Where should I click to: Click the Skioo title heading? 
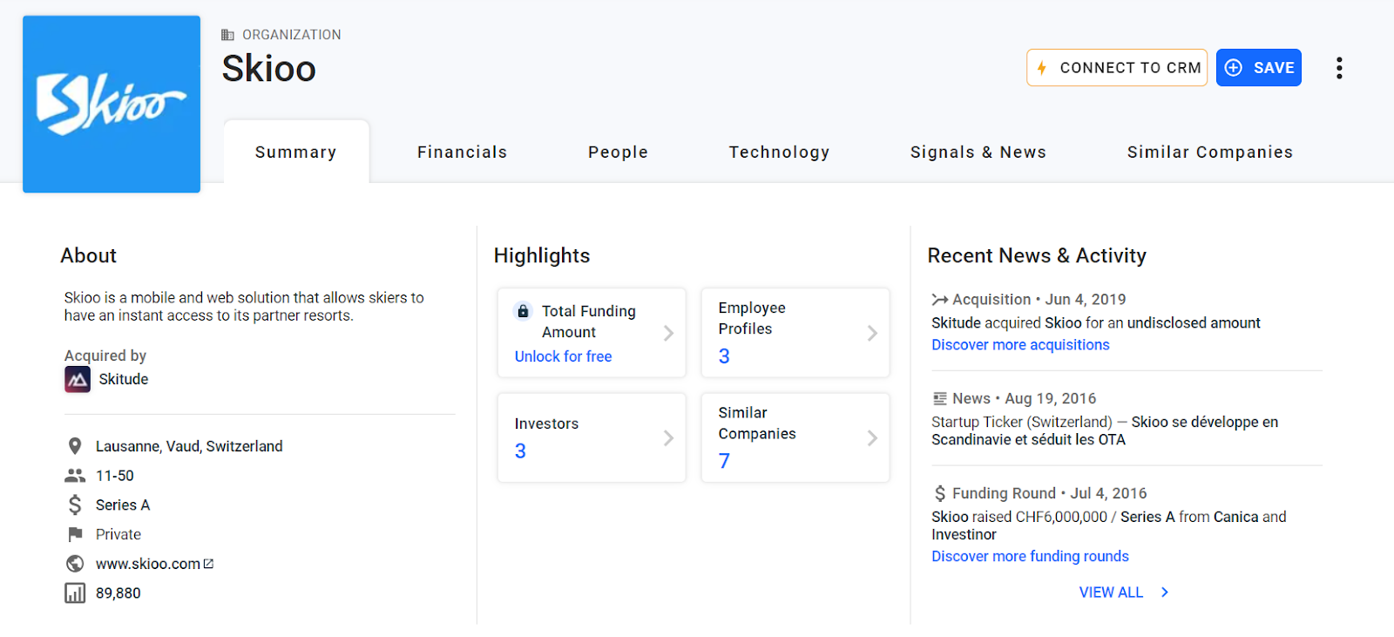pos(268,69)
